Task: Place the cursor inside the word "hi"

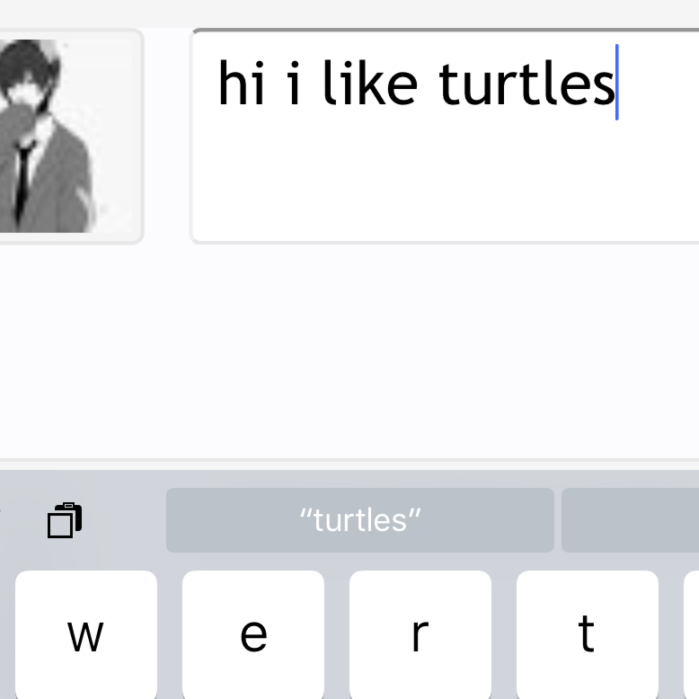Action: [x=241, y=84]
